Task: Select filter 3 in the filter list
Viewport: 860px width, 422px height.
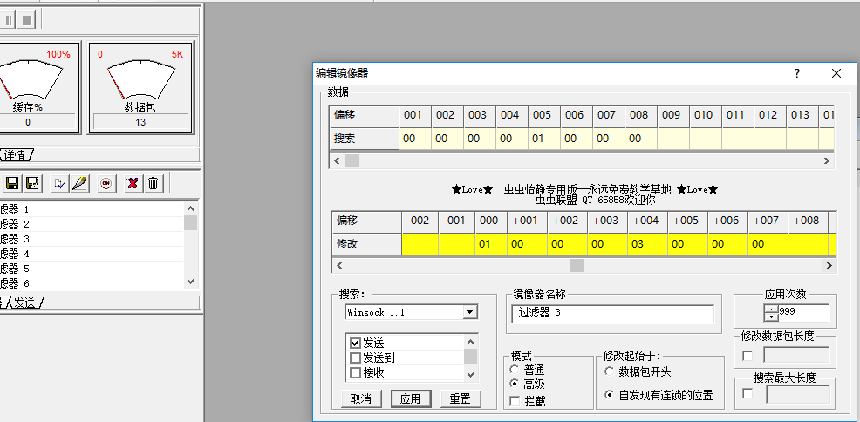Action: point(92,239)
